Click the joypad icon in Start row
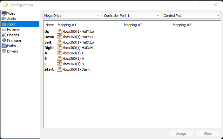 point(59,69)
